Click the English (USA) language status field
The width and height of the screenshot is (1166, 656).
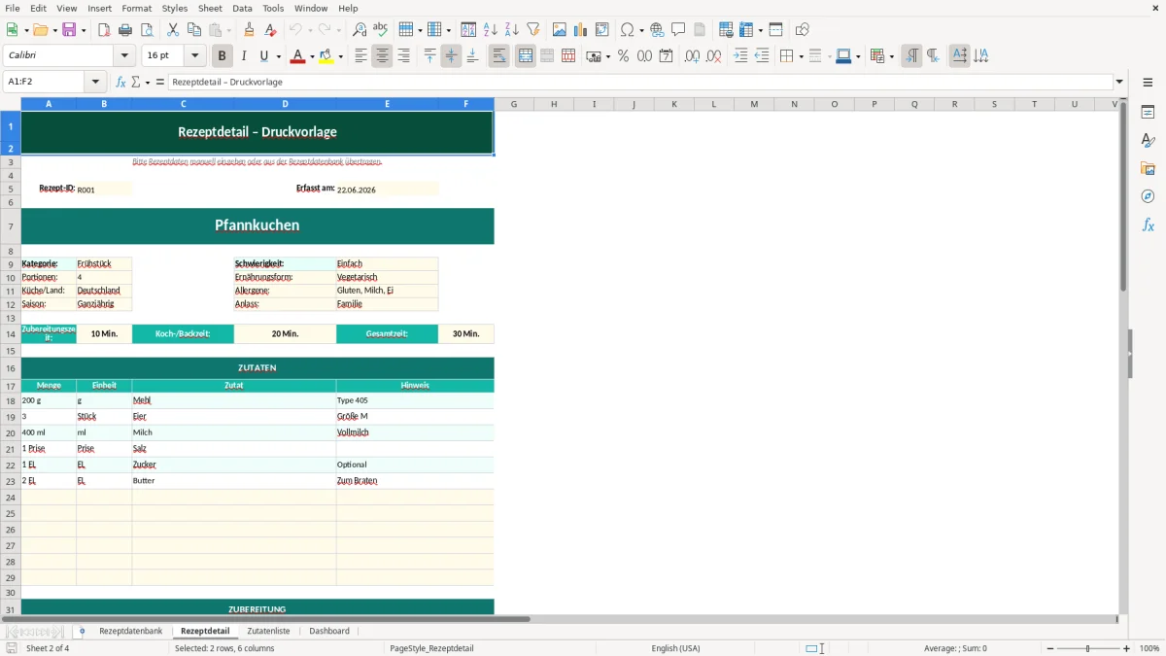(x=675, y=648)
